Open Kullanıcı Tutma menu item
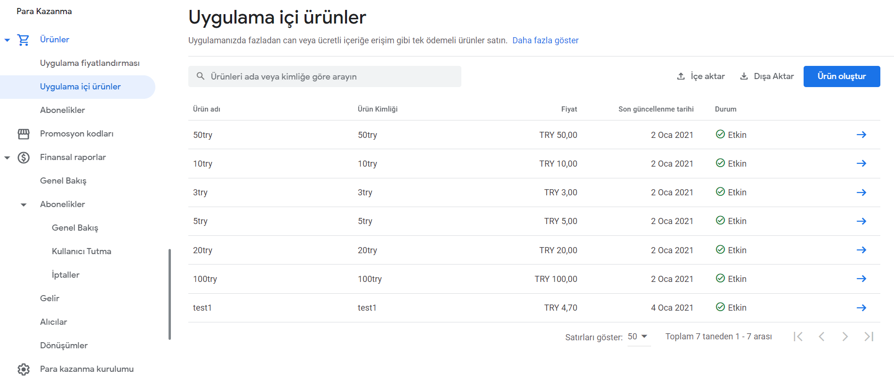 tap(81, 251)
